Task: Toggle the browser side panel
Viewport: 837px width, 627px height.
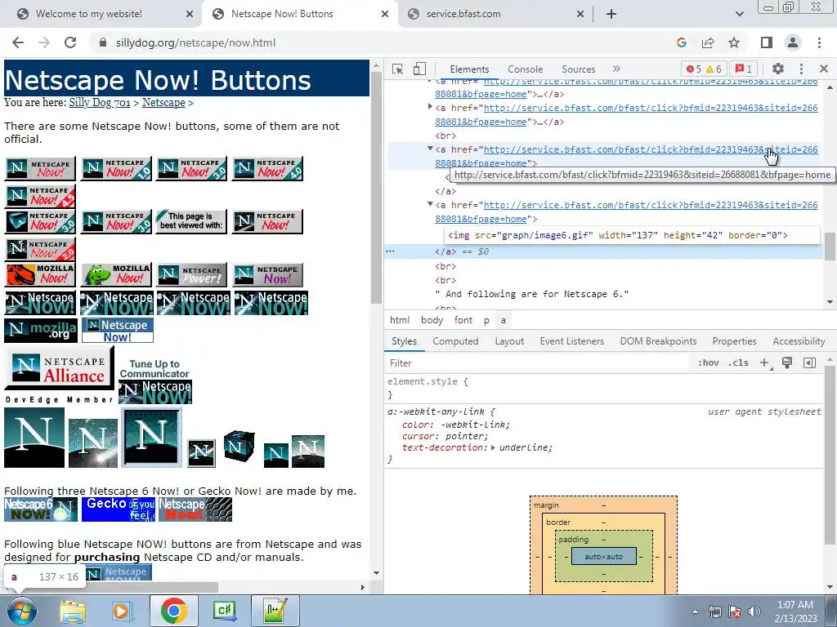Action: (x=766, y=42)
